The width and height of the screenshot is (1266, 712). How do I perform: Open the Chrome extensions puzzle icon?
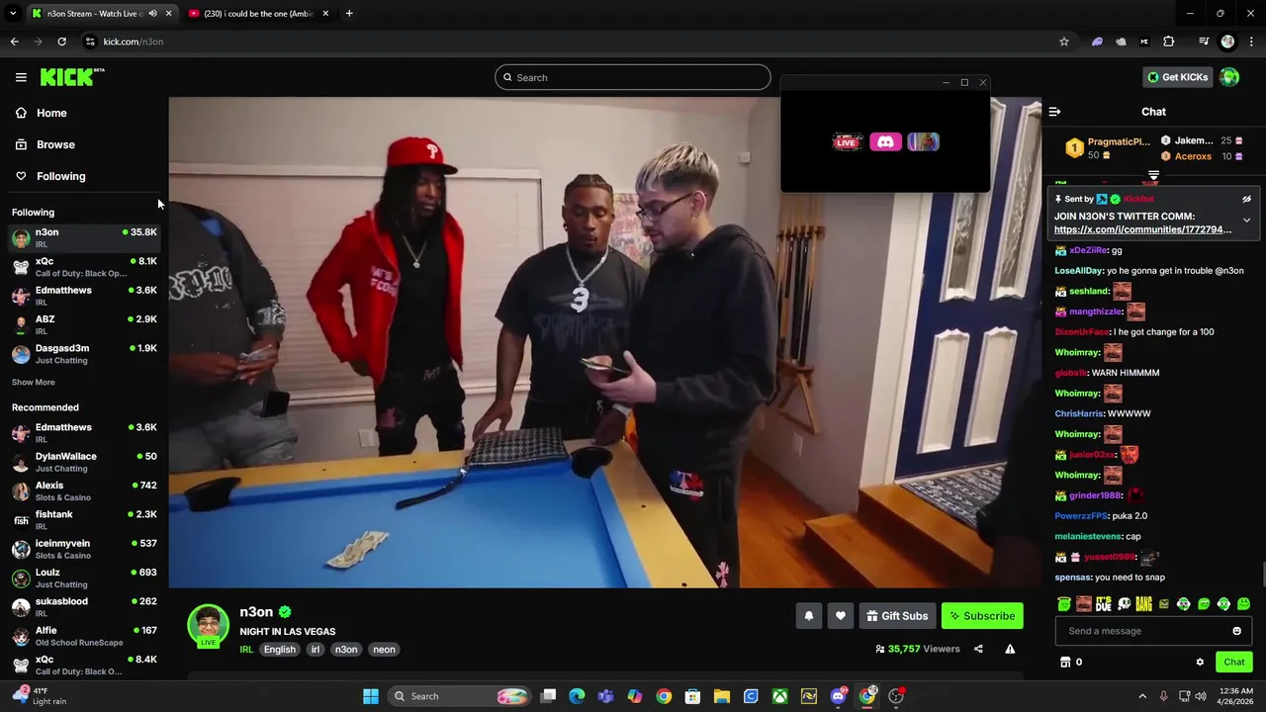click(x=1169, y=42)
